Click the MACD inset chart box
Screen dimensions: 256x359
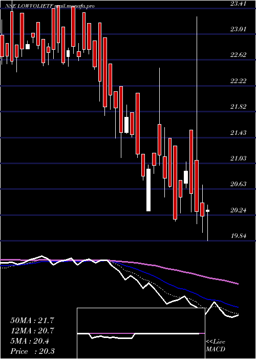141,333
